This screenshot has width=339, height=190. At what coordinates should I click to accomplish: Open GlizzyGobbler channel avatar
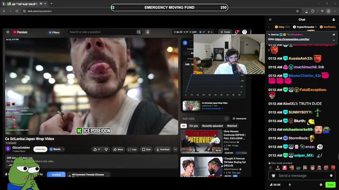pyautogui.click(x=8, y=149)
